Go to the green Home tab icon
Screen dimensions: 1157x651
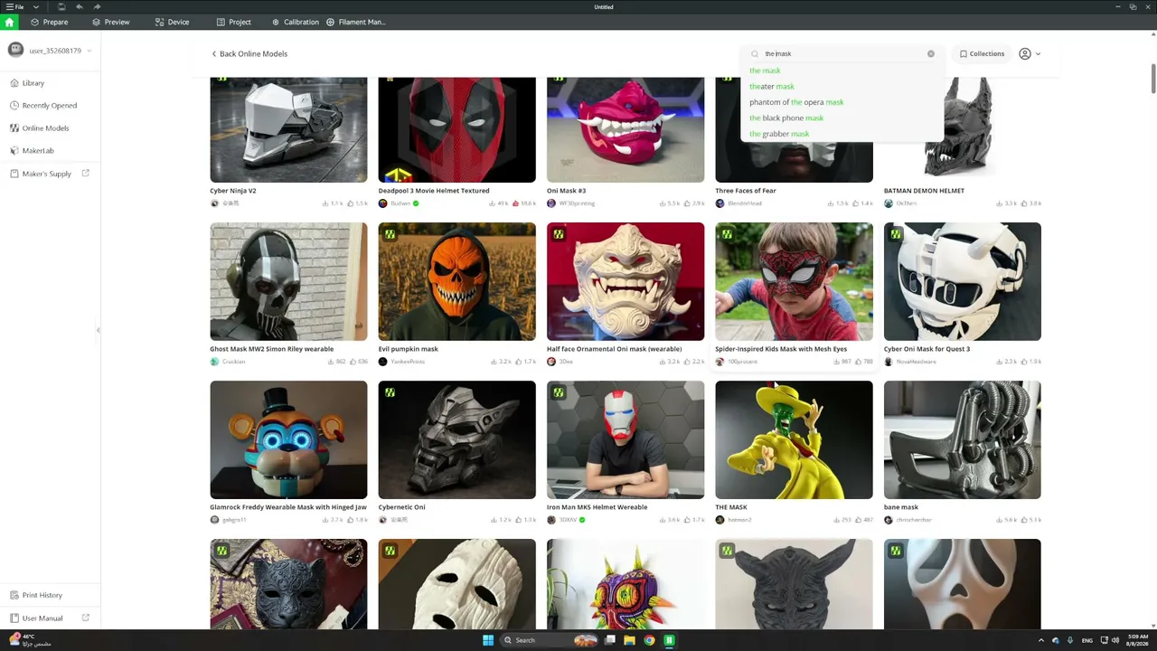point(10,22)
